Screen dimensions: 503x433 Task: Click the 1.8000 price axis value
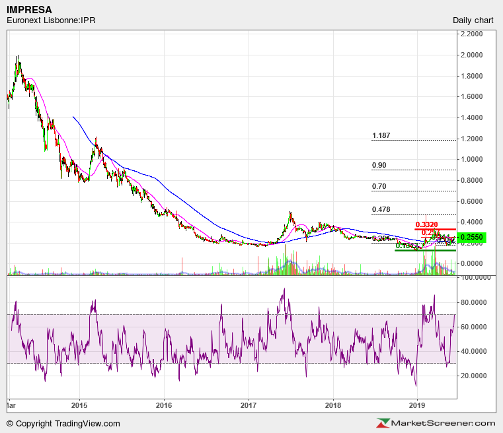tap(471, 76)
